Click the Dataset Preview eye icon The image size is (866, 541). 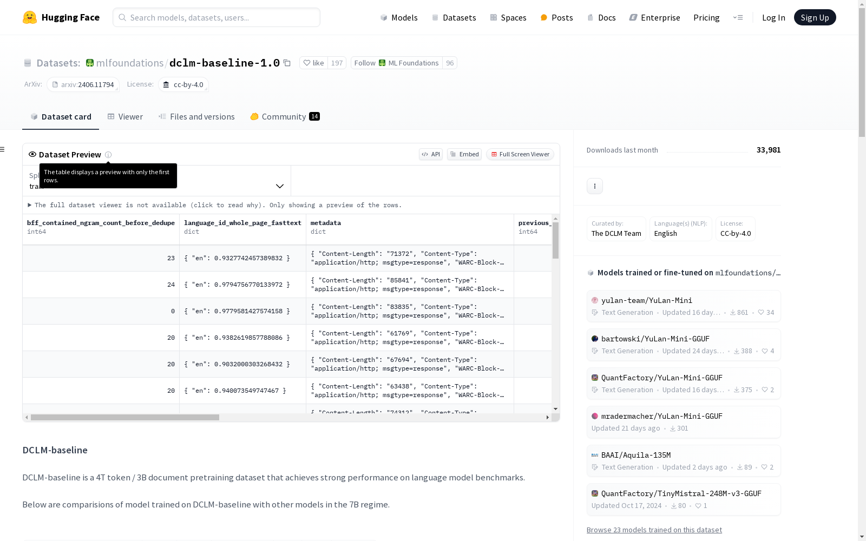pyautogui.click(x=32, y=154)
